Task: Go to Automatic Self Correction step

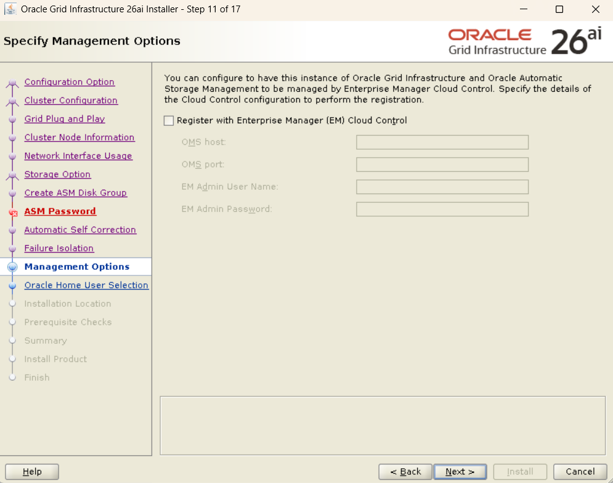Action: 80,230
